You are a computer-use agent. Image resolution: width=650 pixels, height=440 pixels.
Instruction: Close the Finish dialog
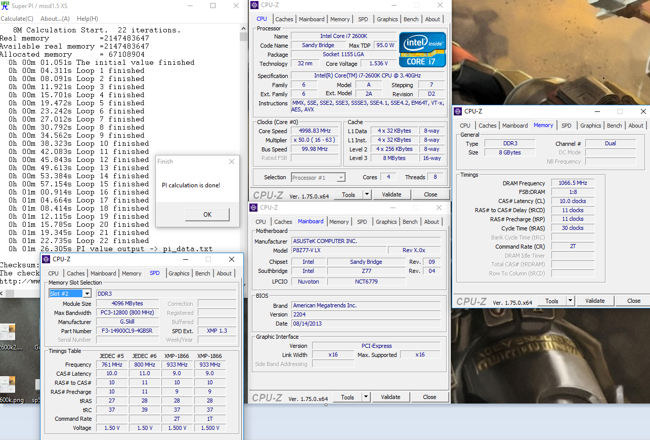click(x=232, y=162)
